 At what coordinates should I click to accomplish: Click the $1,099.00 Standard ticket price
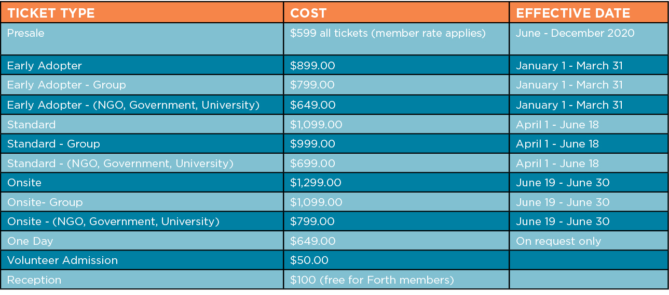[x=316, y=125]
